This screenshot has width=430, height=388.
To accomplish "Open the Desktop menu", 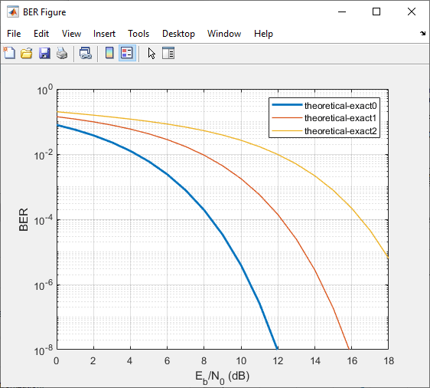I will pyautogui.click(x=178, y=34).
